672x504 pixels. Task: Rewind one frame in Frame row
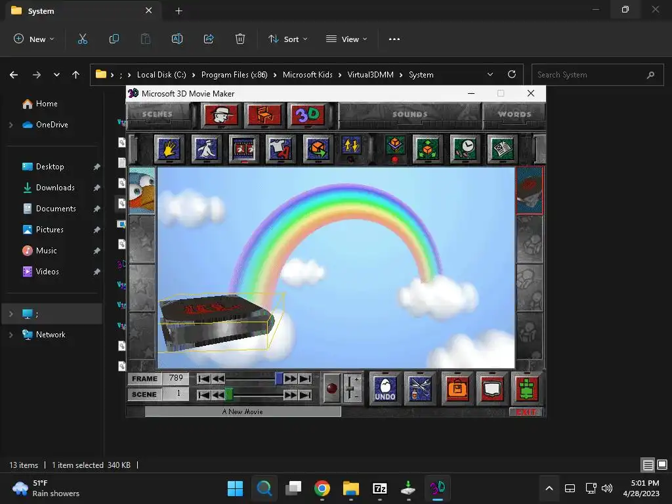pos(218,379)
